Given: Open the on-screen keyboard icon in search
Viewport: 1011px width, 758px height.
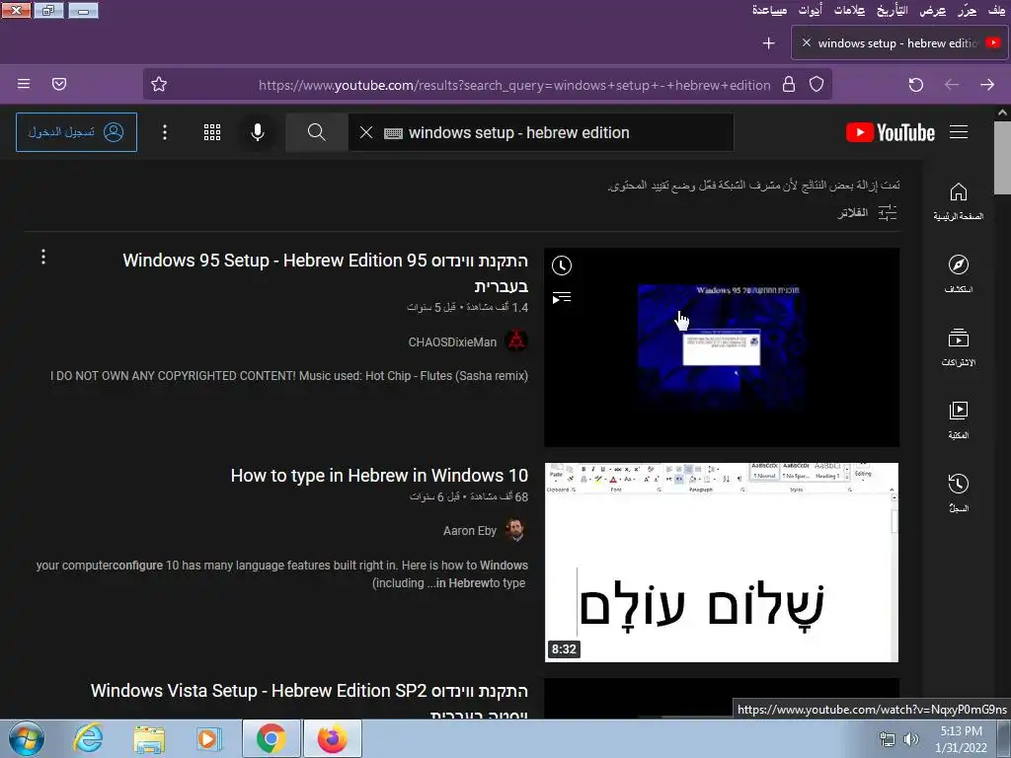Looking at the screenshot, I should tap(393, 133).
